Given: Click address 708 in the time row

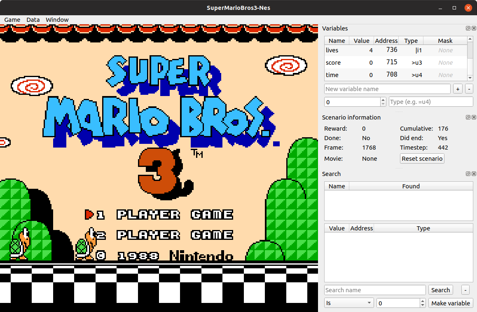Looking at the screenshot, I should coord(392,75).
